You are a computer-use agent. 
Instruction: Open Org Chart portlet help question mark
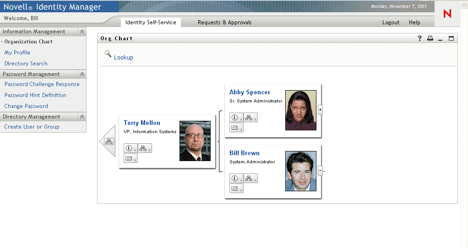coord(419,38)
